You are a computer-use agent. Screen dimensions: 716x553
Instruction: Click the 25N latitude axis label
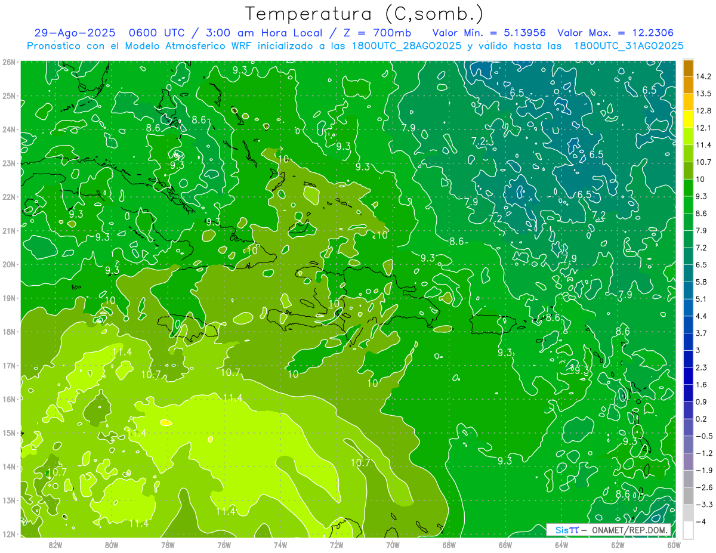(8, 95)
